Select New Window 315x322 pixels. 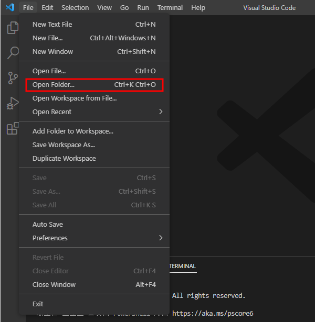(x=94, y=51)
